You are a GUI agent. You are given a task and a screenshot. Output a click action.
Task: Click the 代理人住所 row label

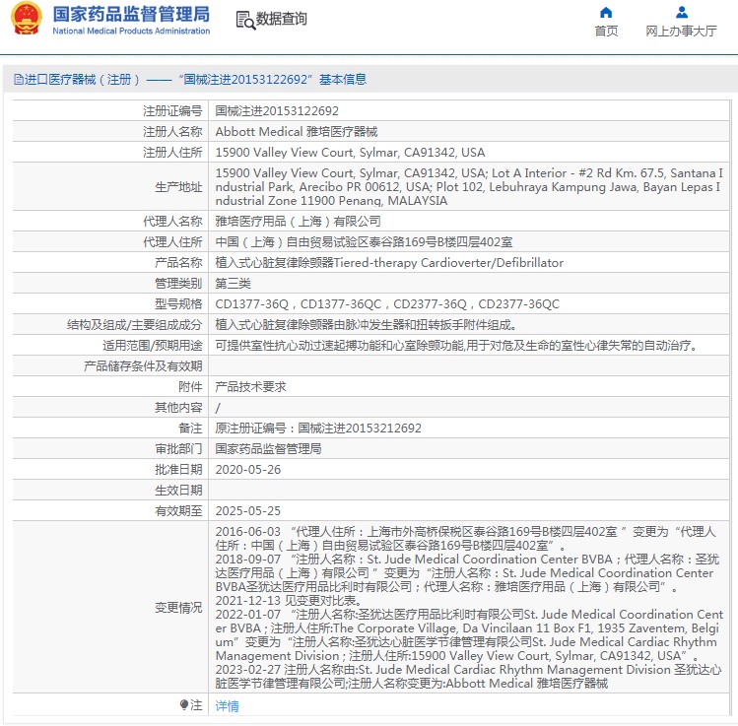[x=172, y=242]
